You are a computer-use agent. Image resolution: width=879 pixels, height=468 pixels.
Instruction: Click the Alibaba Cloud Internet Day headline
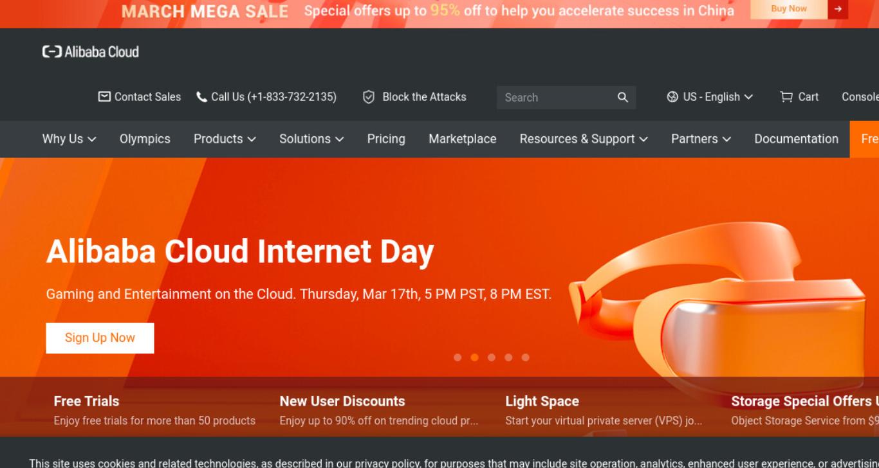[x=240, y=251]
